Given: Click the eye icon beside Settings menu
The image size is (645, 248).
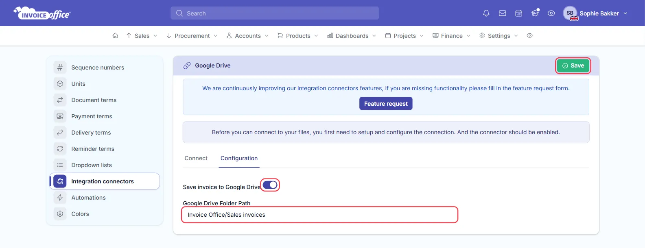Looking at the screenshot, I should pyautogui.click(x=529, y=36).
